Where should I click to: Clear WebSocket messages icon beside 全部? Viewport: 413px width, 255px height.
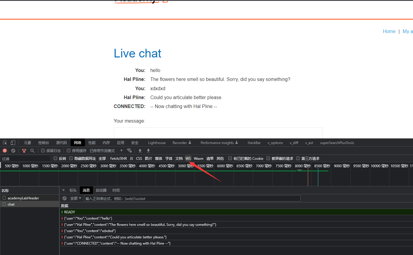point(64,198)
